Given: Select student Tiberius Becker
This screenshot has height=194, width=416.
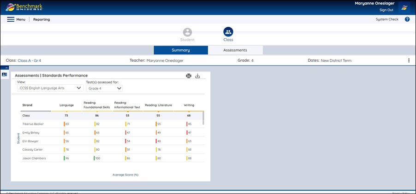Looking at the screenshot, I should (33, 124).
